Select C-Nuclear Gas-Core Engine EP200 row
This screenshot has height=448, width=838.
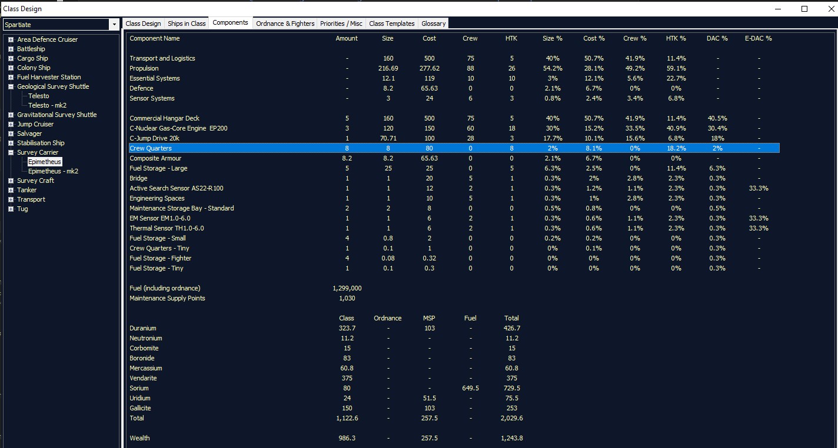(454, 128)
